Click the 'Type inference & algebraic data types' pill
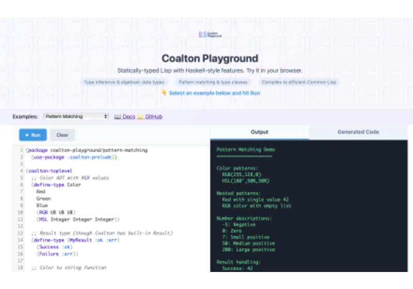 (x=124, y=82)
